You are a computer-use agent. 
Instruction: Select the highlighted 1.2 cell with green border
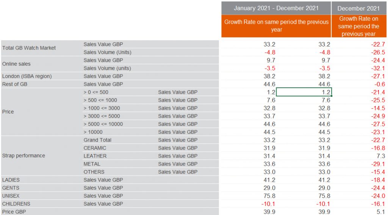(304, 92)
